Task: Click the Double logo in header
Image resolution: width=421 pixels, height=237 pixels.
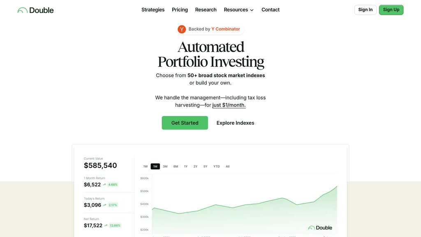Action: coord(35,10)
